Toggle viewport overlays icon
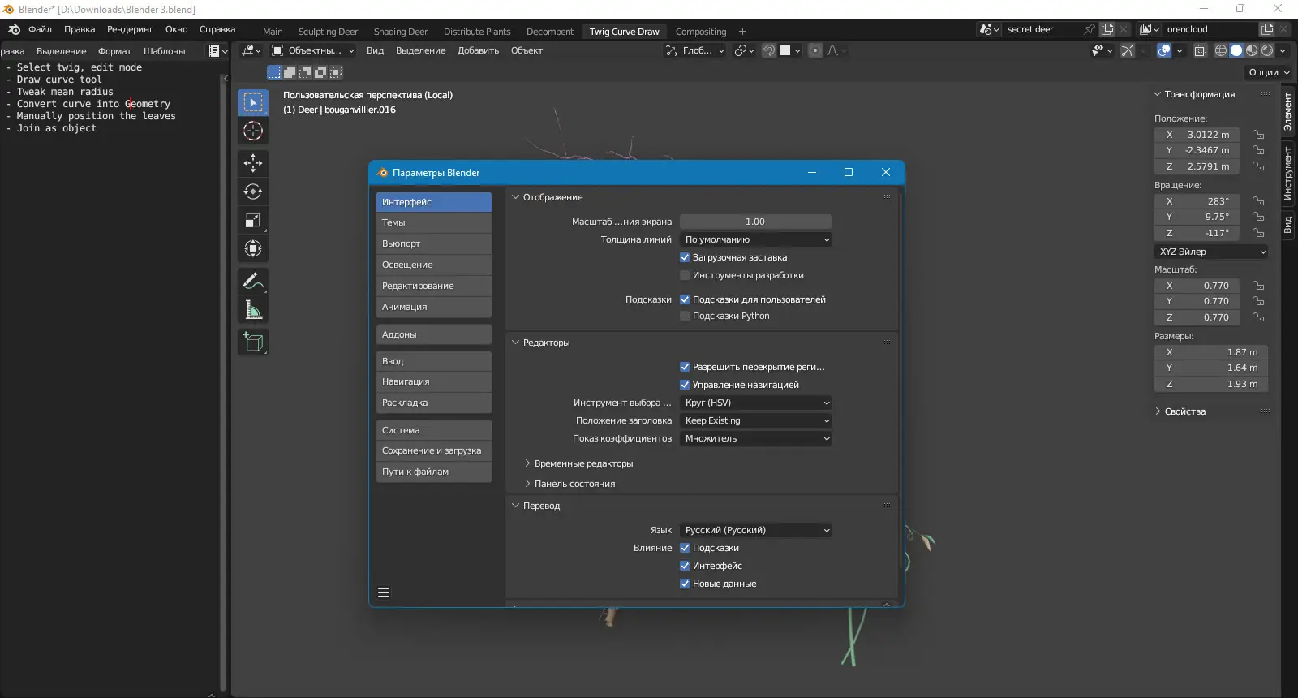 pos(1164,50)
